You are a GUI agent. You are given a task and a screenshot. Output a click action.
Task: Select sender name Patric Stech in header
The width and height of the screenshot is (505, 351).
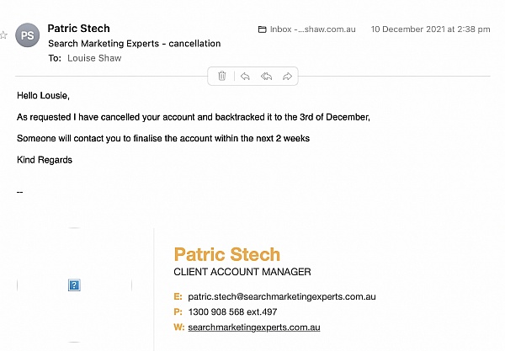(78, 29)
